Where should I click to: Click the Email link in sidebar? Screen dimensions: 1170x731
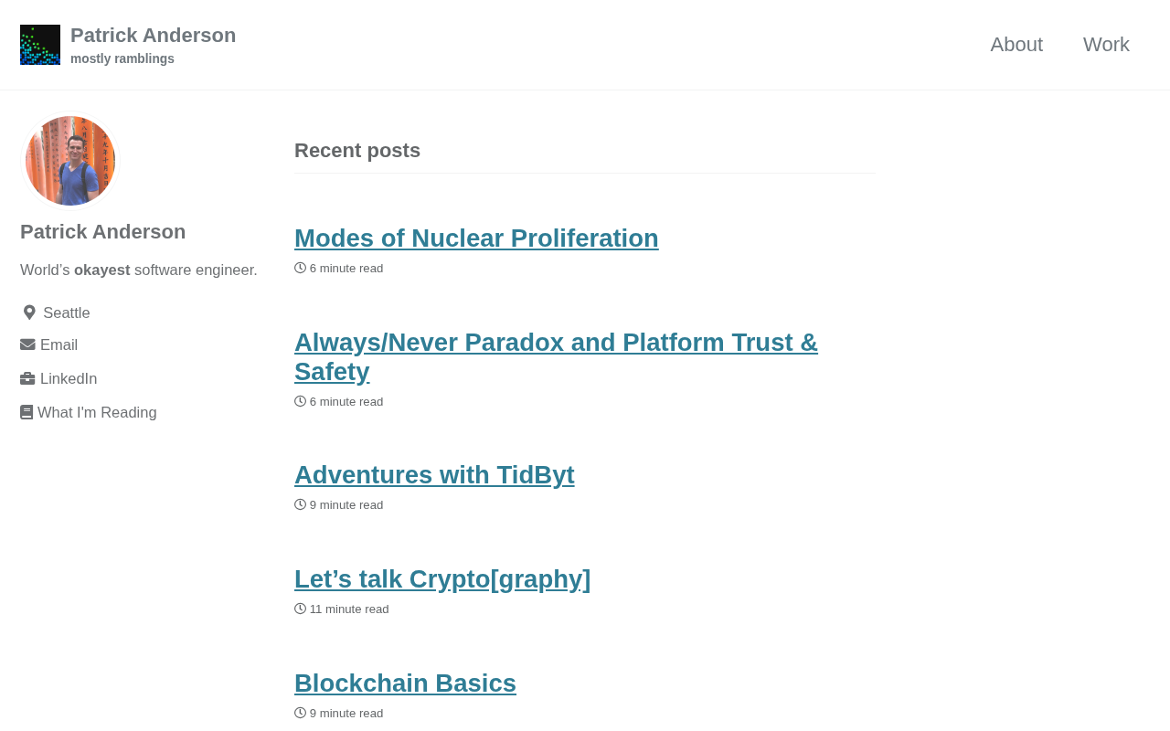tap(58, 345)
